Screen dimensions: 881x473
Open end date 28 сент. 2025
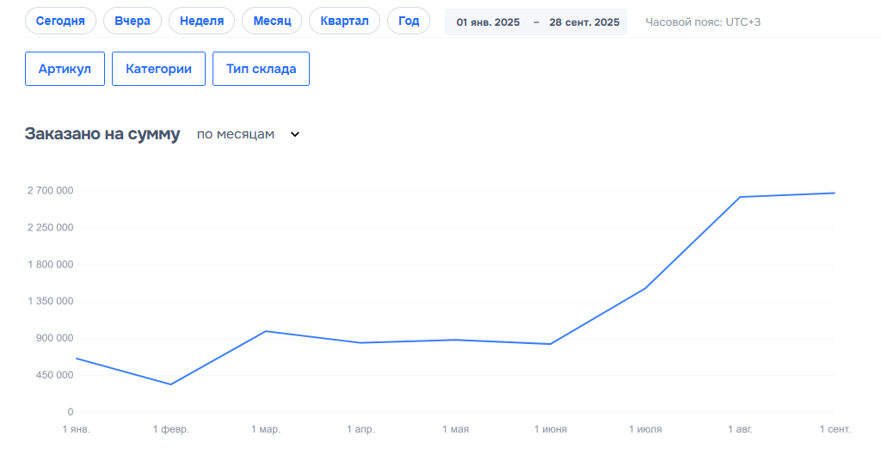pyautogui.click(x=584, y=22)
